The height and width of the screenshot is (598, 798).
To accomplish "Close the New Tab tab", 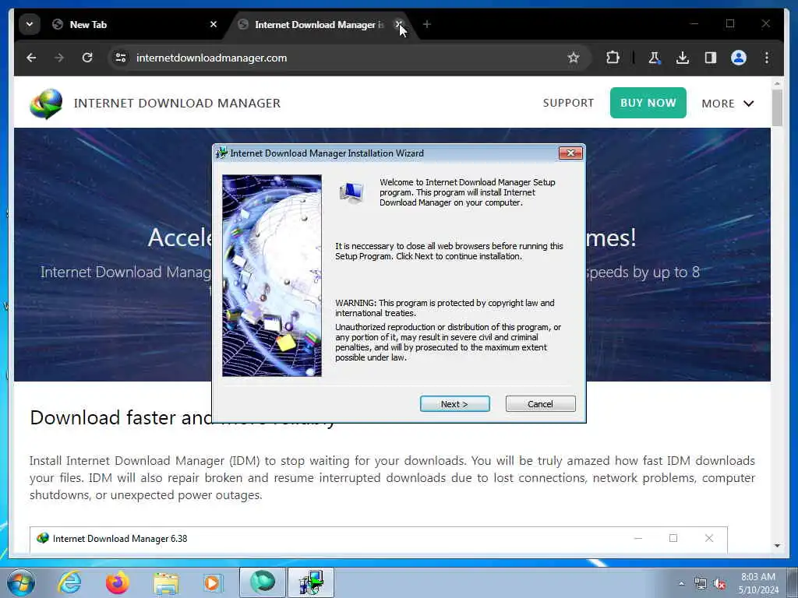I will (x=214, y=24).
